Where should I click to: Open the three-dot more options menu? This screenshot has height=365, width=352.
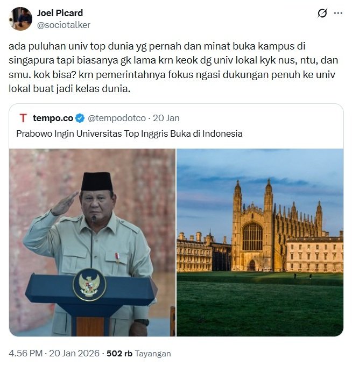pos(338,13)
